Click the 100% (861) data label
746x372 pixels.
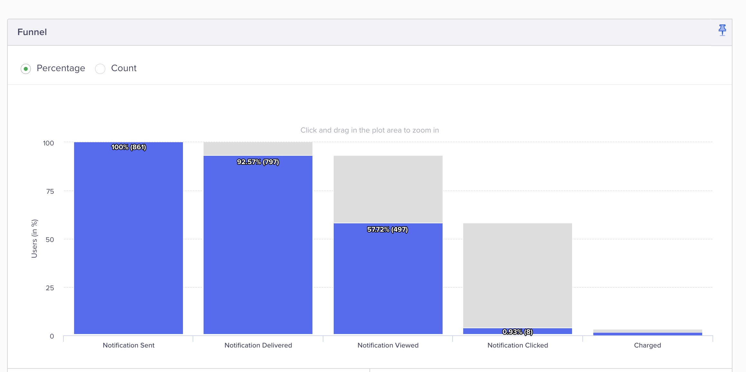[x=129, y=148]
